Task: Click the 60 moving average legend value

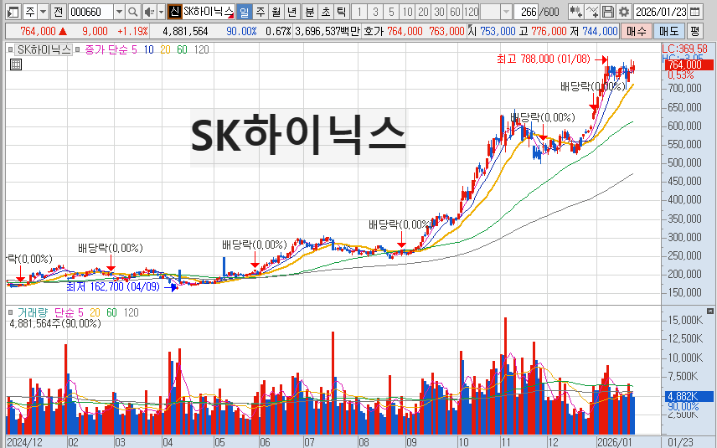Action: click(182, 49)
